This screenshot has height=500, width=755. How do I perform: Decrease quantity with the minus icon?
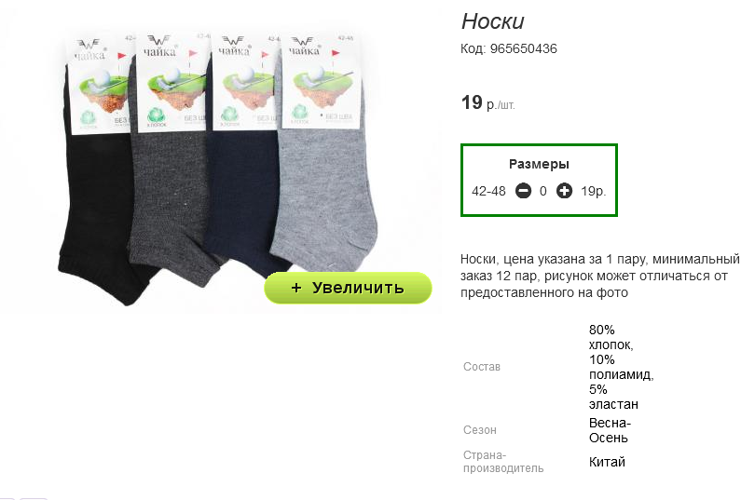pos(523,191)
